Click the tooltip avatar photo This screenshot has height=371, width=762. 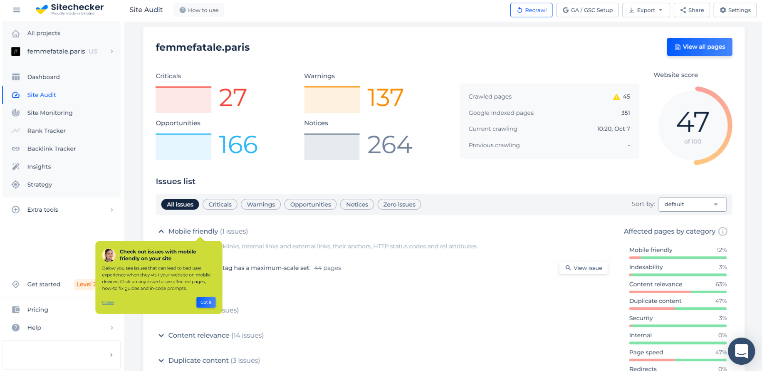[x=109, y=255]
